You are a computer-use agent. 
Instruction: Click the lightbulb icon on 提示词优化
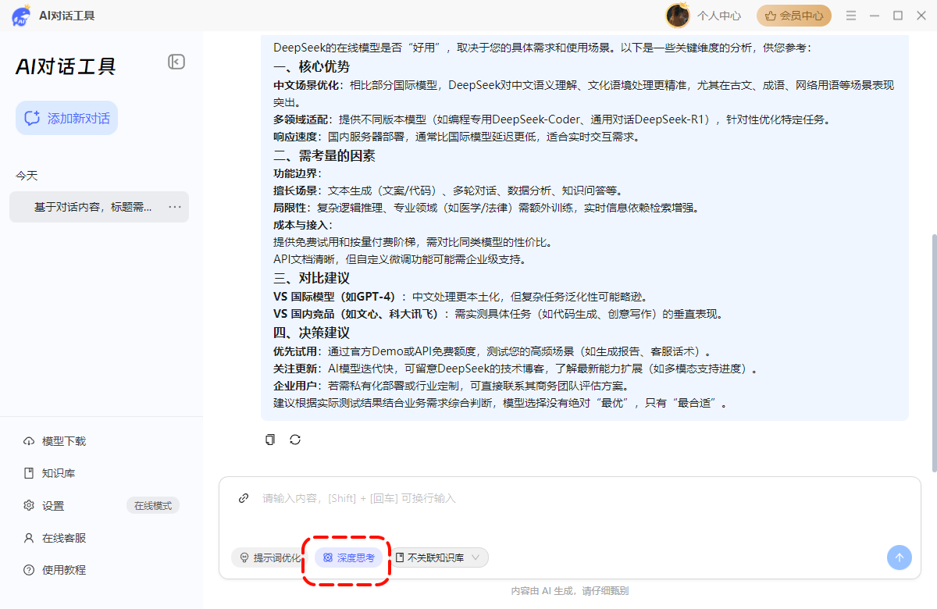point(244,557)
